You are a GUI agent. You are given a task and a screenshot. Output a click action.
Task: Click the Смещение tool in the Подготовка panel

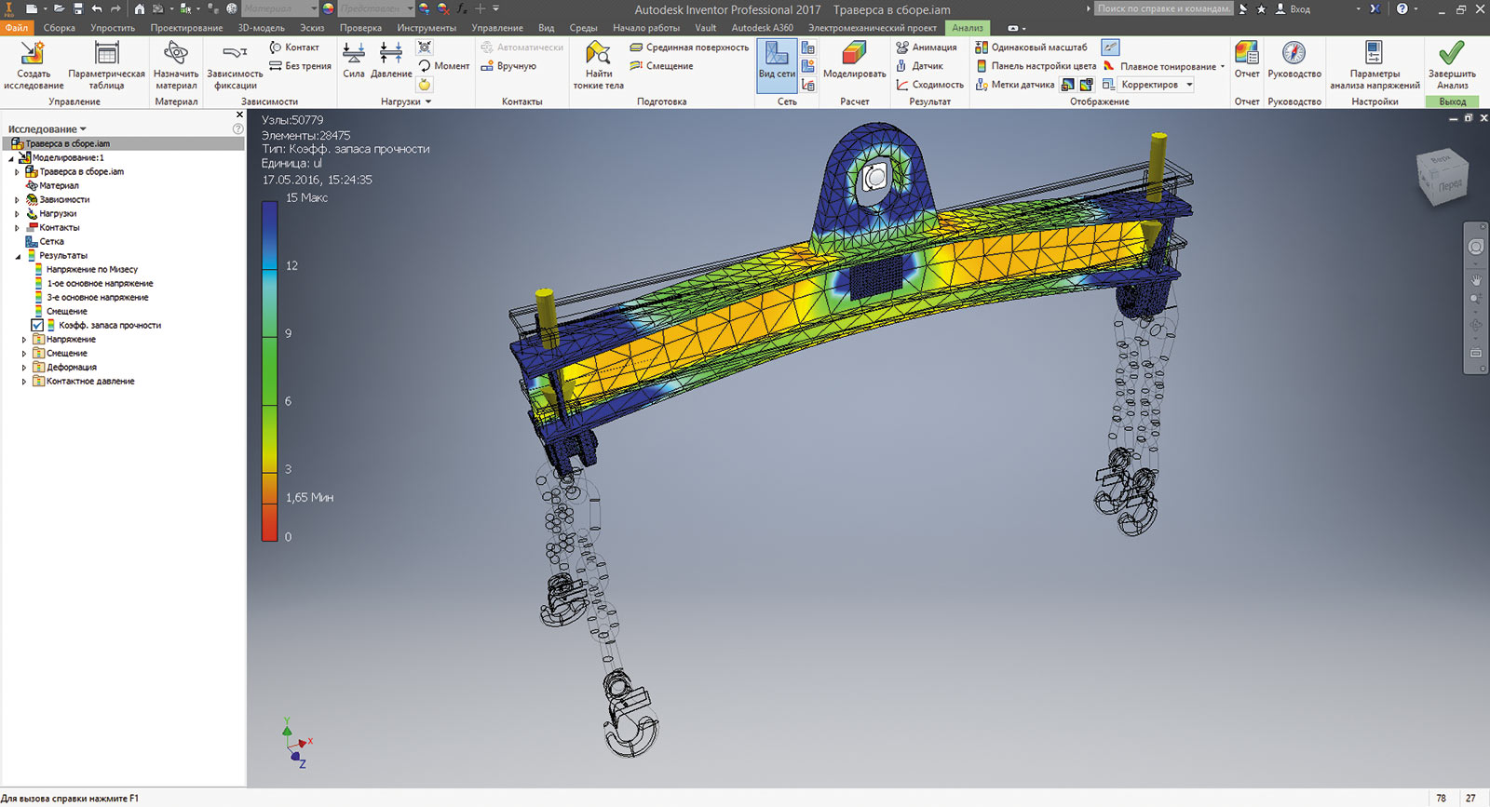[661, 66]
